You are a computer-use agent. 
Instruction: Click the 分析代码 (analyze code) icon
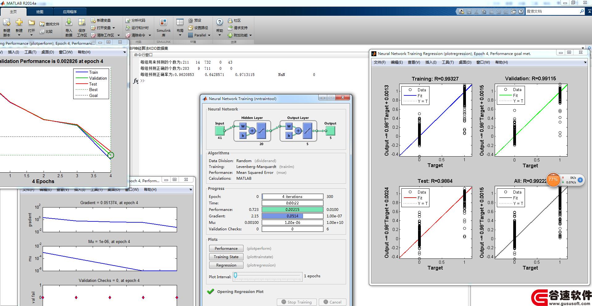(128, 20)
